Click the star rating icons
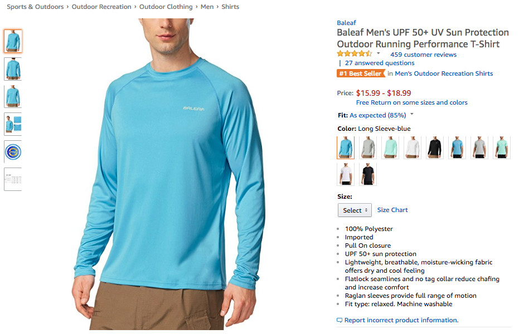 coord(354,54)
